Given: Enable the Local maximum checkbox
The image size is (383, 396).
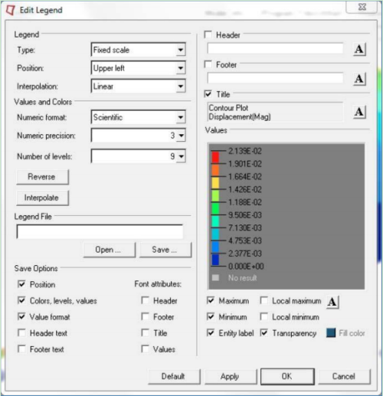Looking at the screenshot, I should pos(264,300).
